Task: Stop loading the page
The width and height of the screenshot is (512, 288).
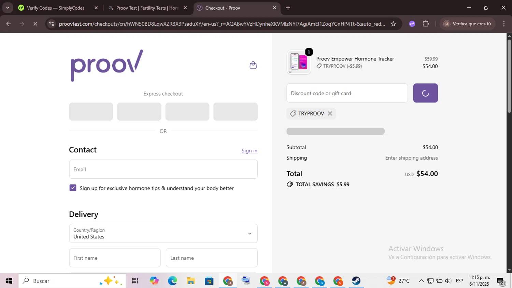Action: [x=35, y=24]
